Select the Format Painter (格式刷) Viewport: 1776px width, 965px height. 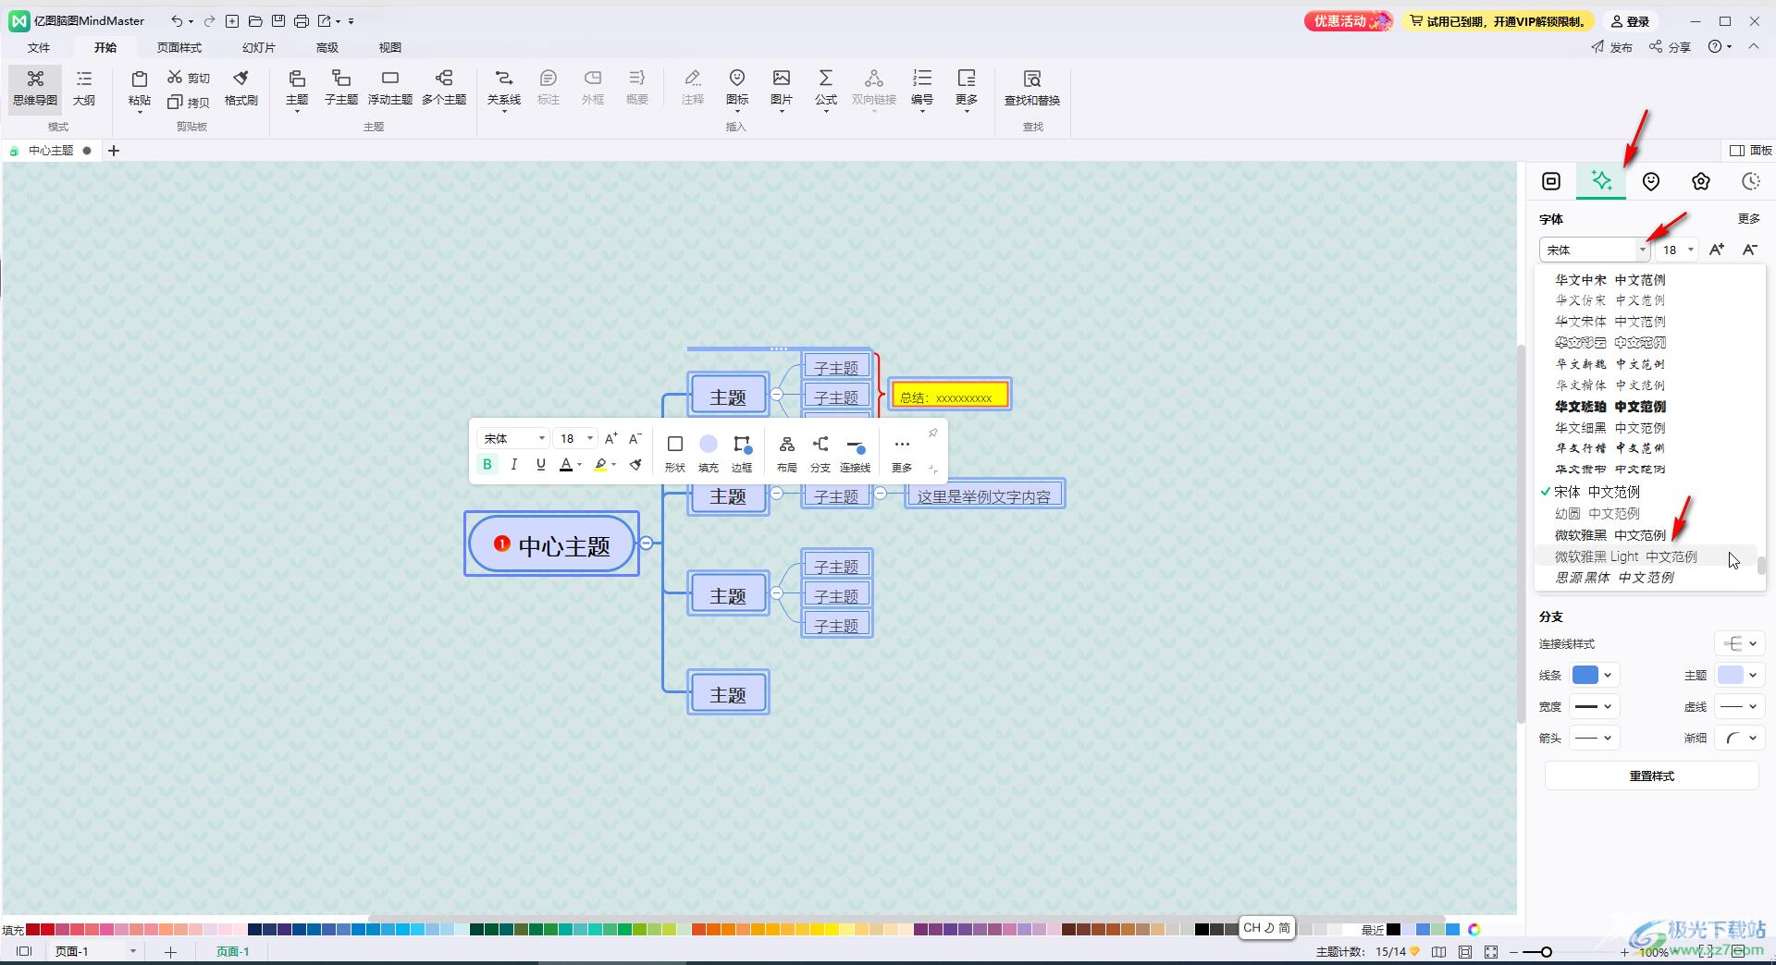point(241,89)
